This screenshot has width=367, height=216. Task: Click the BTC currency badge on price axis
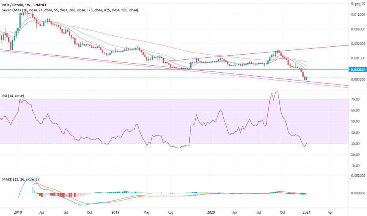pyautogui.click(x=358, y=4)
